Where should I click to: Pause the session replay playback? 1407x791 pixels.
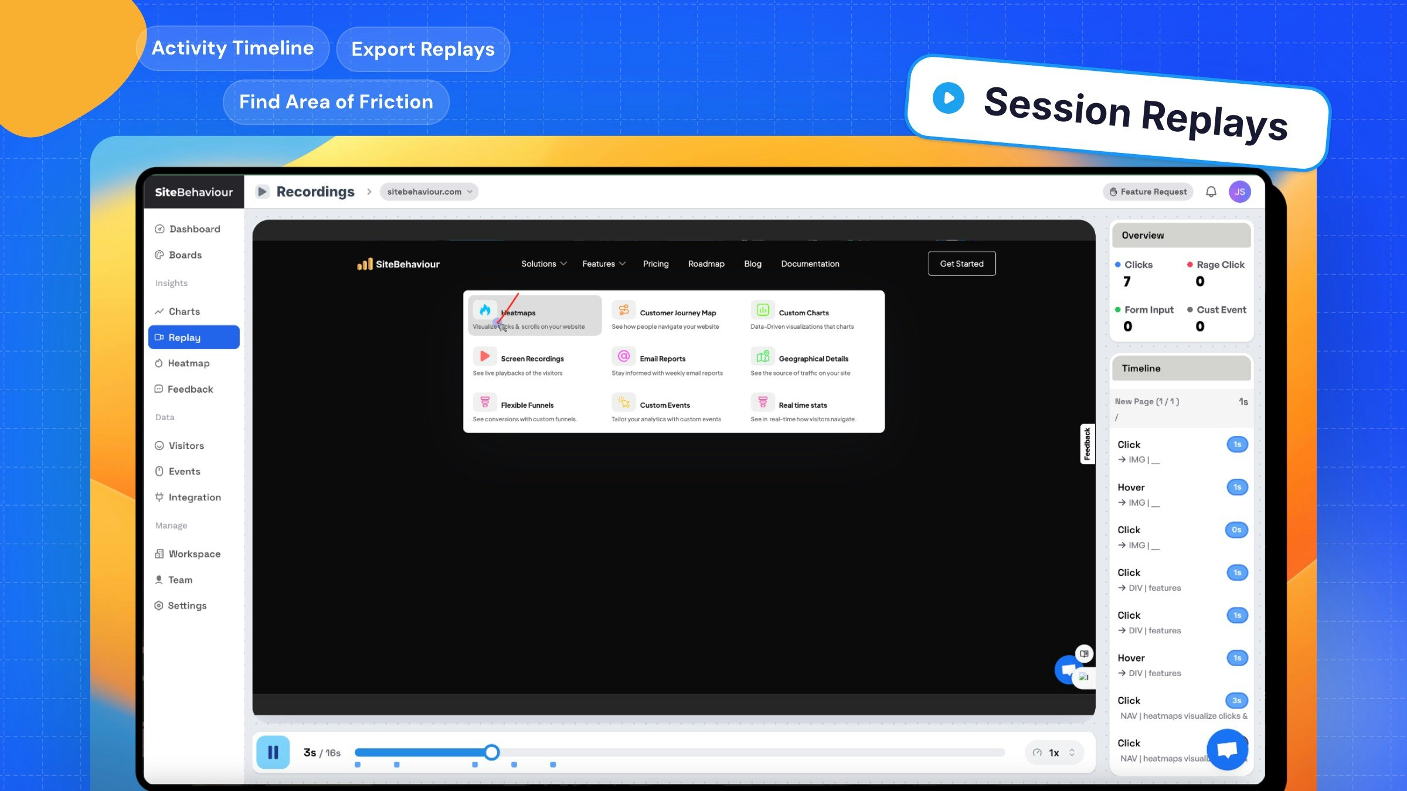(273, 752)
